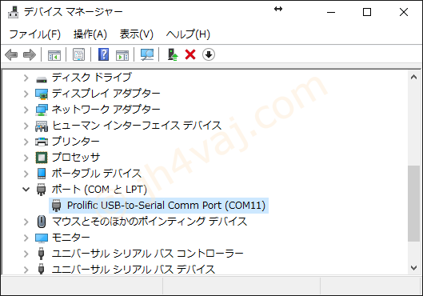Viewport: 423px width, 296px height.
Task: Click the scrollbar up arrow
Action: tap(414, 77)
